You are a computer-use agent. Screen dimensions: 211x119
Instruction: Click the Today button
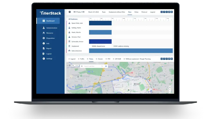(x=79, y=12)
